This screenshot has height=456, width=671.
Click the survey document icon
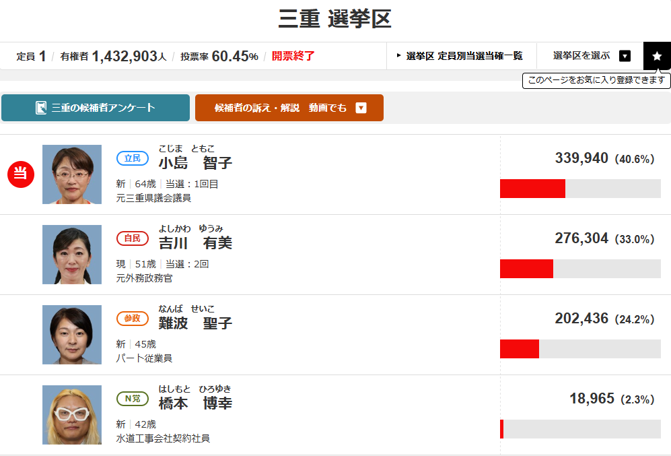point(41,108)
